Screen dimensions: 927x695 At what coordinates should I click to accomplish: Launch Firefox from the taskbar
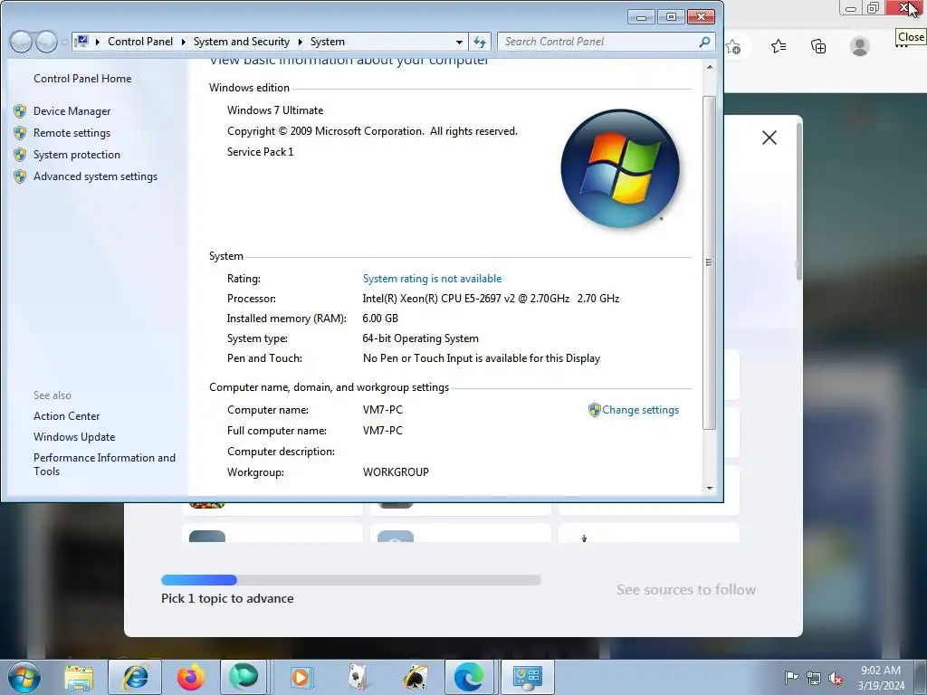click(190, 677)
